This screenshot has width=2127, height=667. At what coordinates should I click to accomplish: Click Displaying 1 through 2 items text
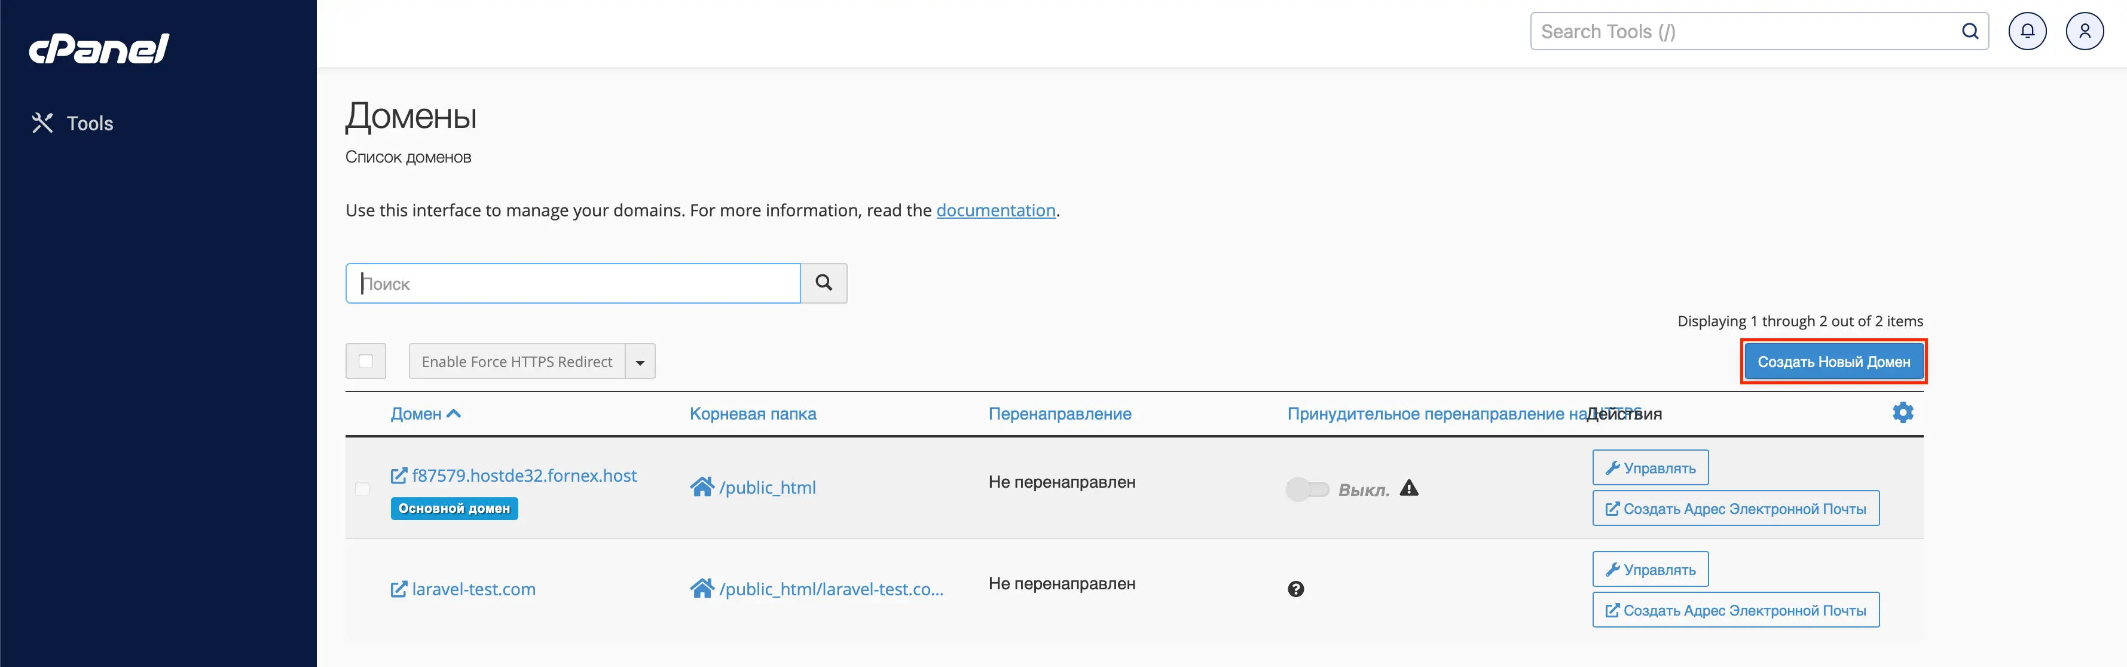(x=1800, y=321)
